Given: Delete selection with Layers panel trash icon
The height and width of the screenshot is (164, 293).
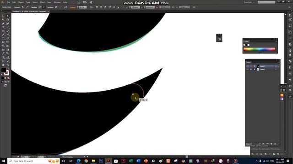Looking at the screenshot, I should coord(275,144).
